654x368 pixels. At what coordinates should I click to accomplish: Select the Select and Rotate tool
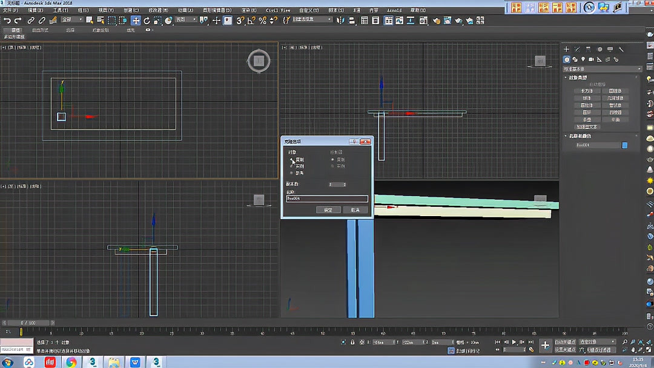click(147, 20)
